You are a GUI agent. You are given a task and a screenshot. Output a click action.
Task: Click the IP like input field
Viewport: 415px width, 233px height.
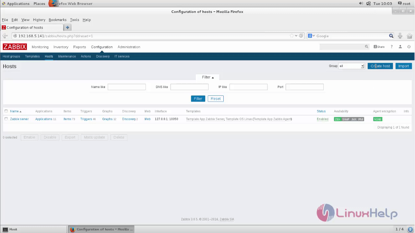[248, 87]
